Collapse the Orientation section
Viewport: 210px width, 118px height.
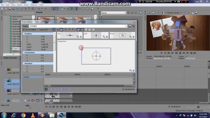point(24,52)
